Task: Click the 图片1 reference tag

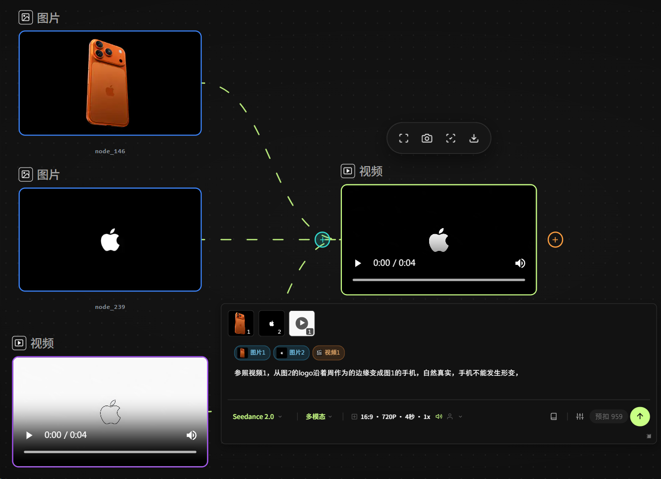Action: click(x=252, y=353)
